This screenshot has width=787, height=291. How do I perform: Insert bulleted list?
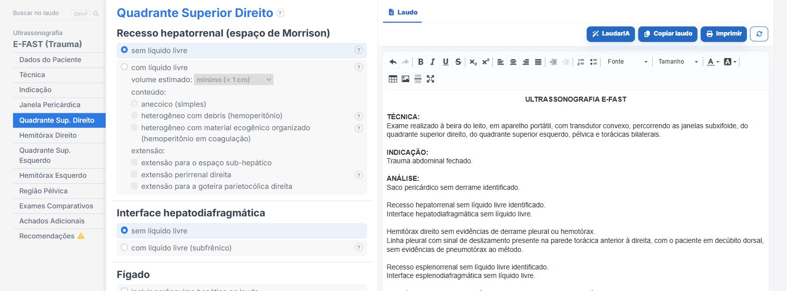pos(593,62)
